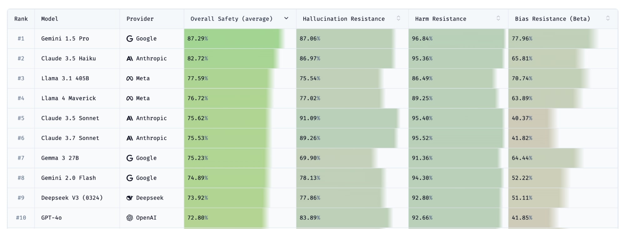Viewport: 625px width, 229px height.
Task: Click 91.09% hallucination resistance value
Action: click(x=310, y=118)
